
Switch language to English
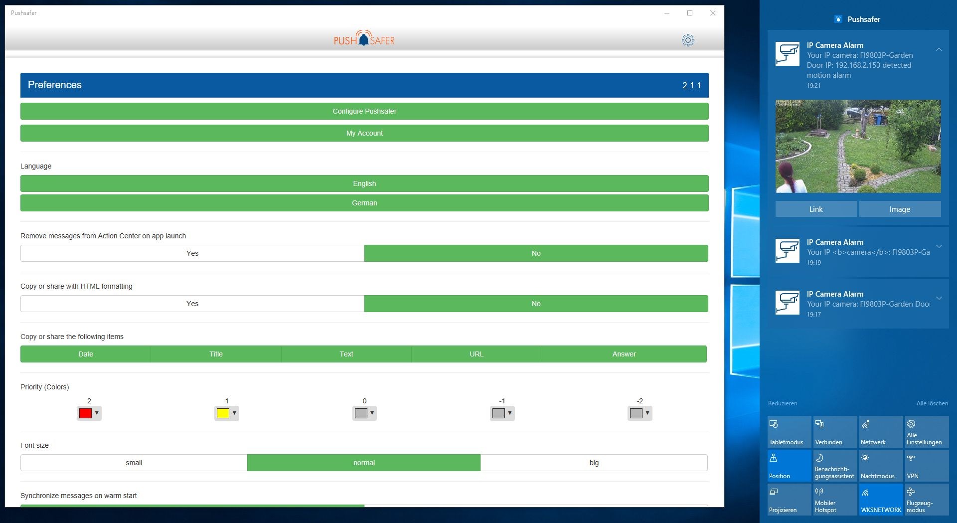tap(364, 183)
